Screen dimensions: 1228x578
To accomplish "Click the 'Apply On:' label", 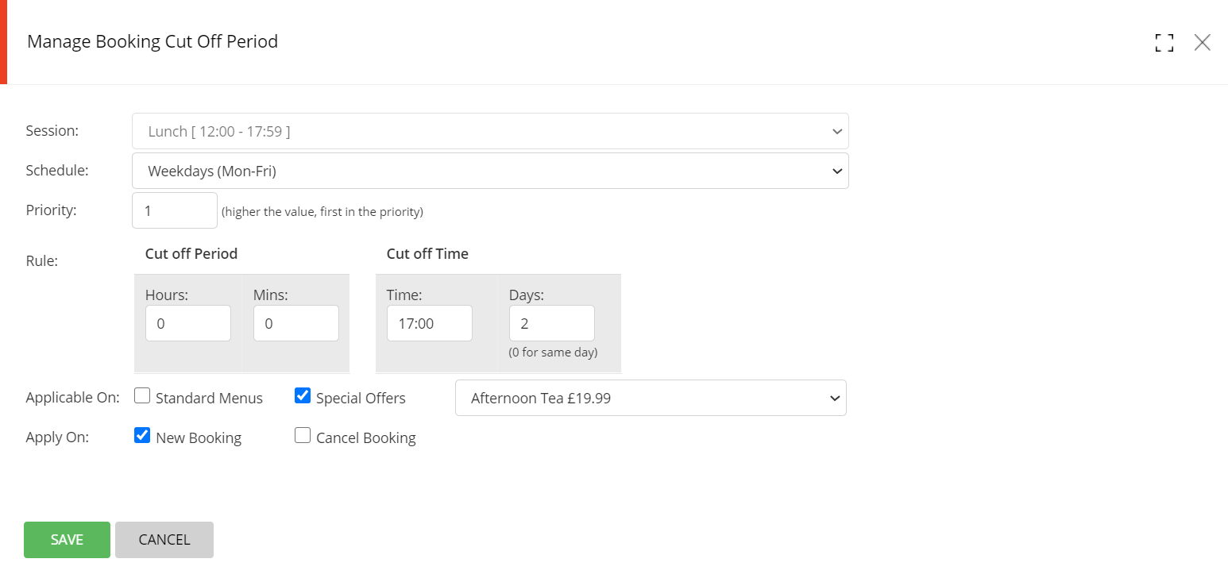I will [57, 437].
